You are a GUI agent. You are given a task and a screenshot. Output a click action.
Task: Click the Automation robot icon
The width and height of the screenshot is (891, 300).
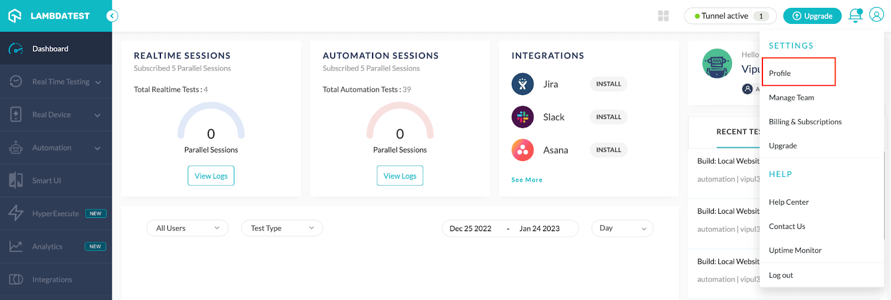coord(16,147)
